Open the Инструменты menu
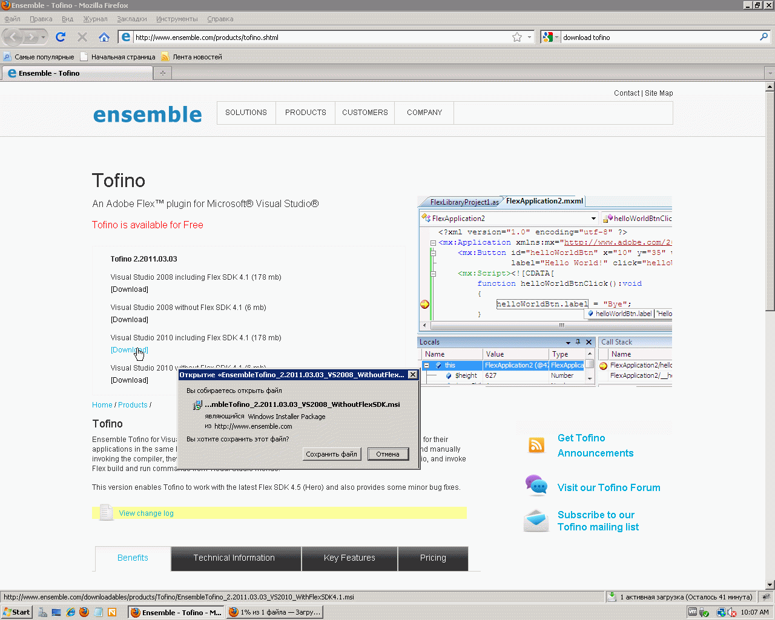The image size is (775, 620). point(177,19)
